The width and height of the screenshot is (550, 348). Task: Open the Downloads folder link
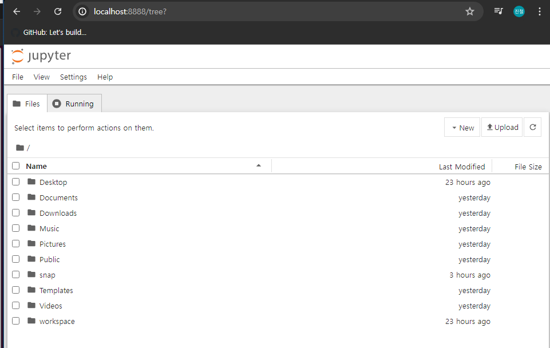point(58,213)
